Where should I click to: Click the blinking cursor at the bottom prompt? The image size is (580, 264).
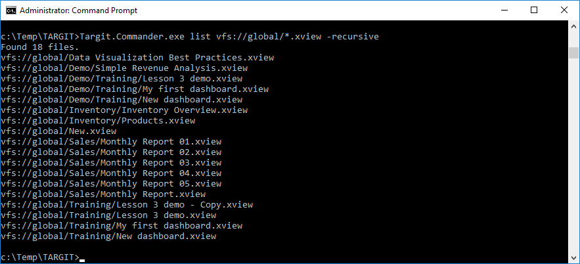[x=82, y=260]
